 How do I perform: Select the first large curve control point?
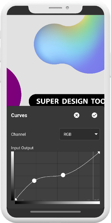click(x=34, y=181)
